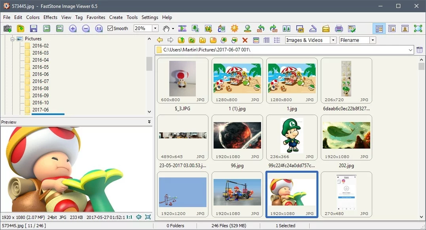Select the hand cursor tool
Screen dimensions: 426x230
coord(166,28)
